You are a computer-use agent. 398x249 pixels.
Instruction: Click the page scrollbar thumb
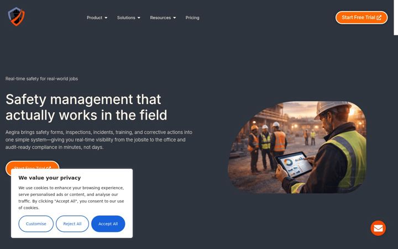396,18
